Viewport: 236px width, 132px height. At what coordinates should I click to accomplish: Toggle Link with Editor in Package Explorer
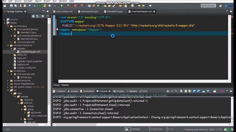[37, 16]
